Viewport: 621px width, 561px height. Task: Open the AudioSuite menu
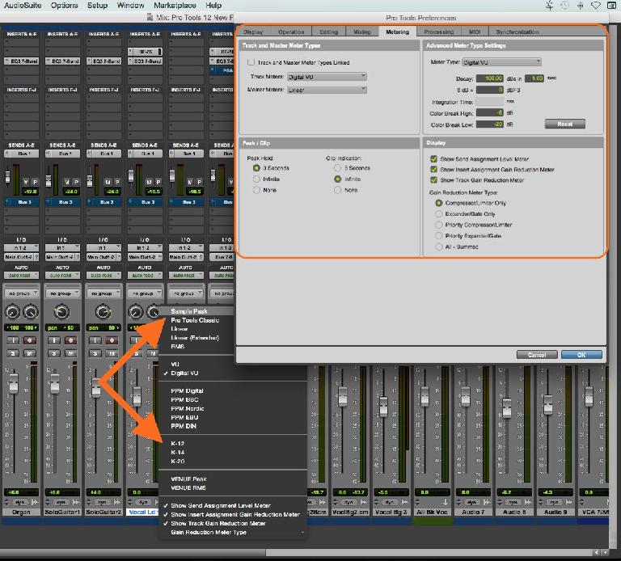(x=23, y=5)
